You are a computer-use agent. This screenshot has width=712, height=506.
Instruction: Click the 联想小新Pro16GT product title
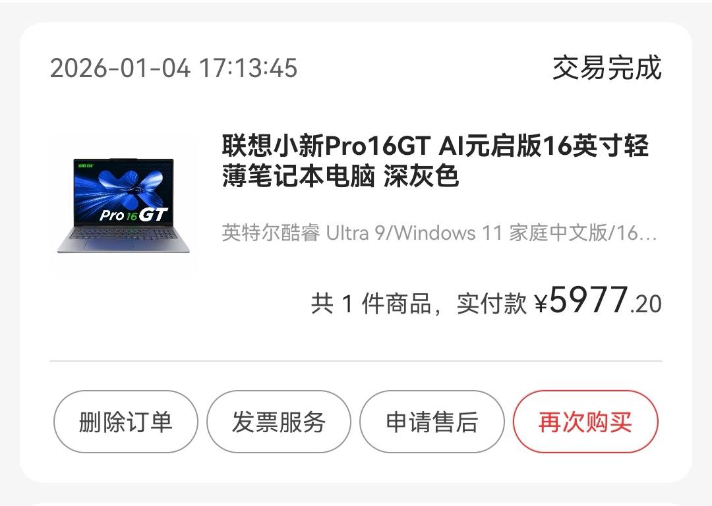pyautogui.click(x=435, y=160)
